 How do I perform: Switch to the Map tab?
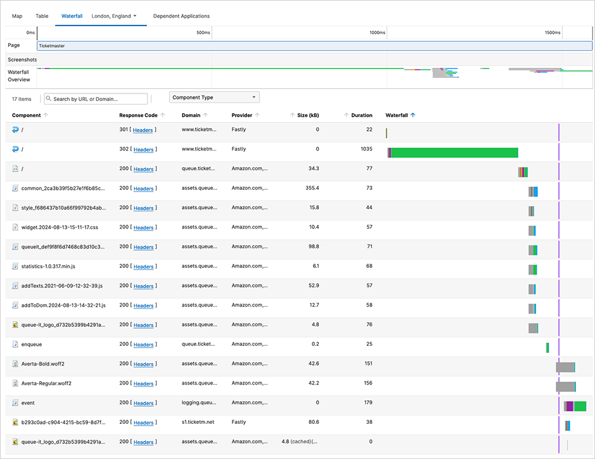click(17, 16)
